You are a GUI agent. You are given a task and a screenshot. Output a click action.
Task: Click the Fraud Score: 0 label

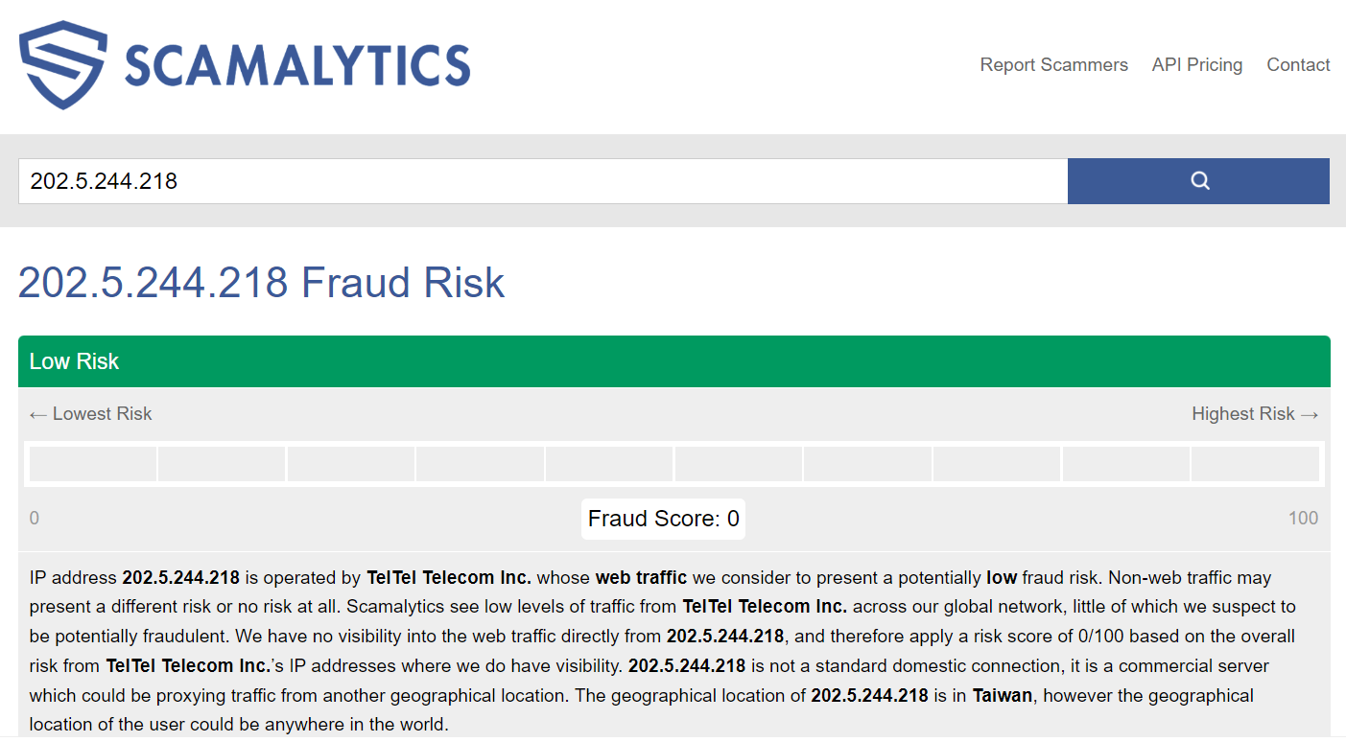(x=662, y=518)
